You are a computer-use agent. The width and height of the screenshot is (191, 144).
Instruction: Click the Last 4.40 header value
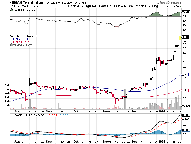[x=120, y=6]
